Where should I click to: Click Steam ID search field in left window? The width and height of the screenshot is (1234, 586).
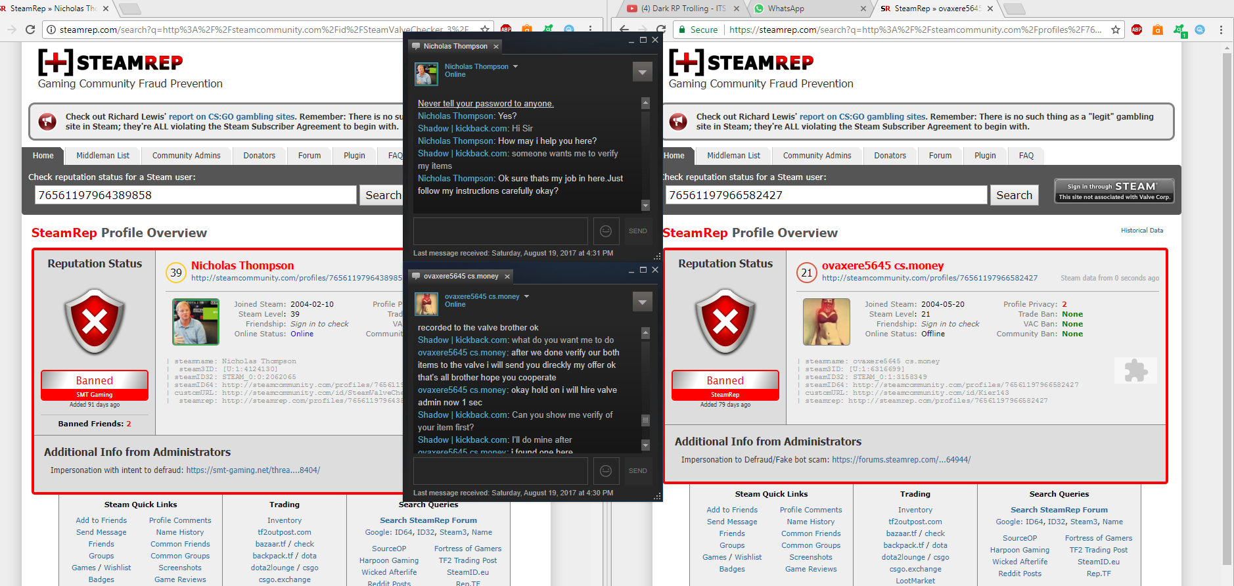pos(195,195)
